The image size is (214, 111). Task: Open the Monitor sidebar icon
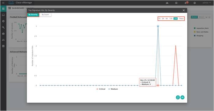point(3,15)
